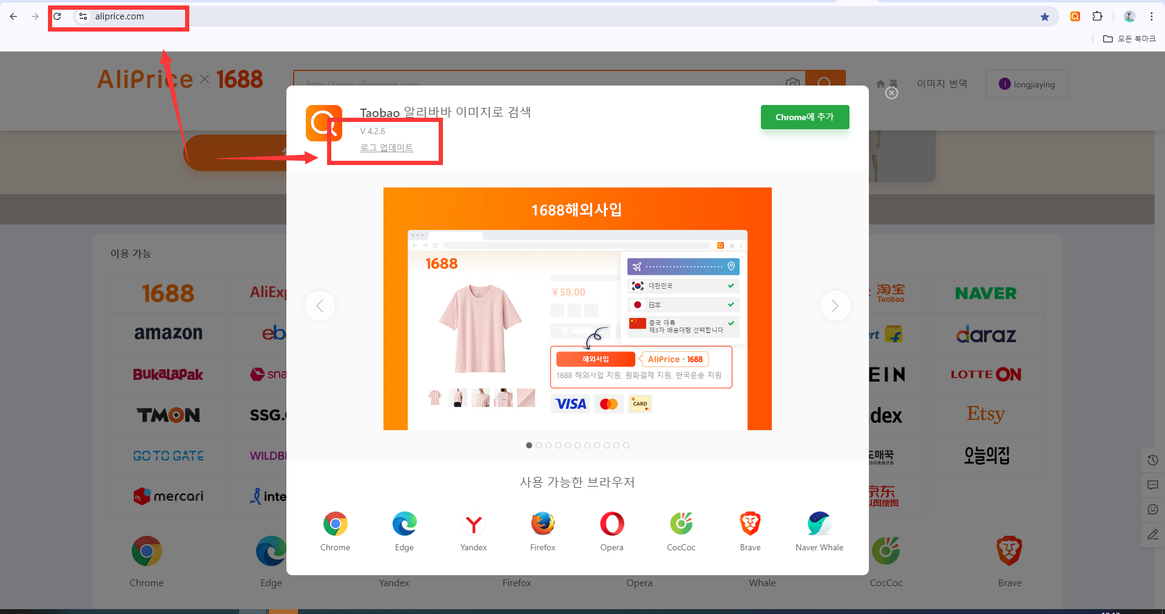This screenshot has height=614, width=1165.
Task: Open the Etsy logo tile
Action: (986, 415)
